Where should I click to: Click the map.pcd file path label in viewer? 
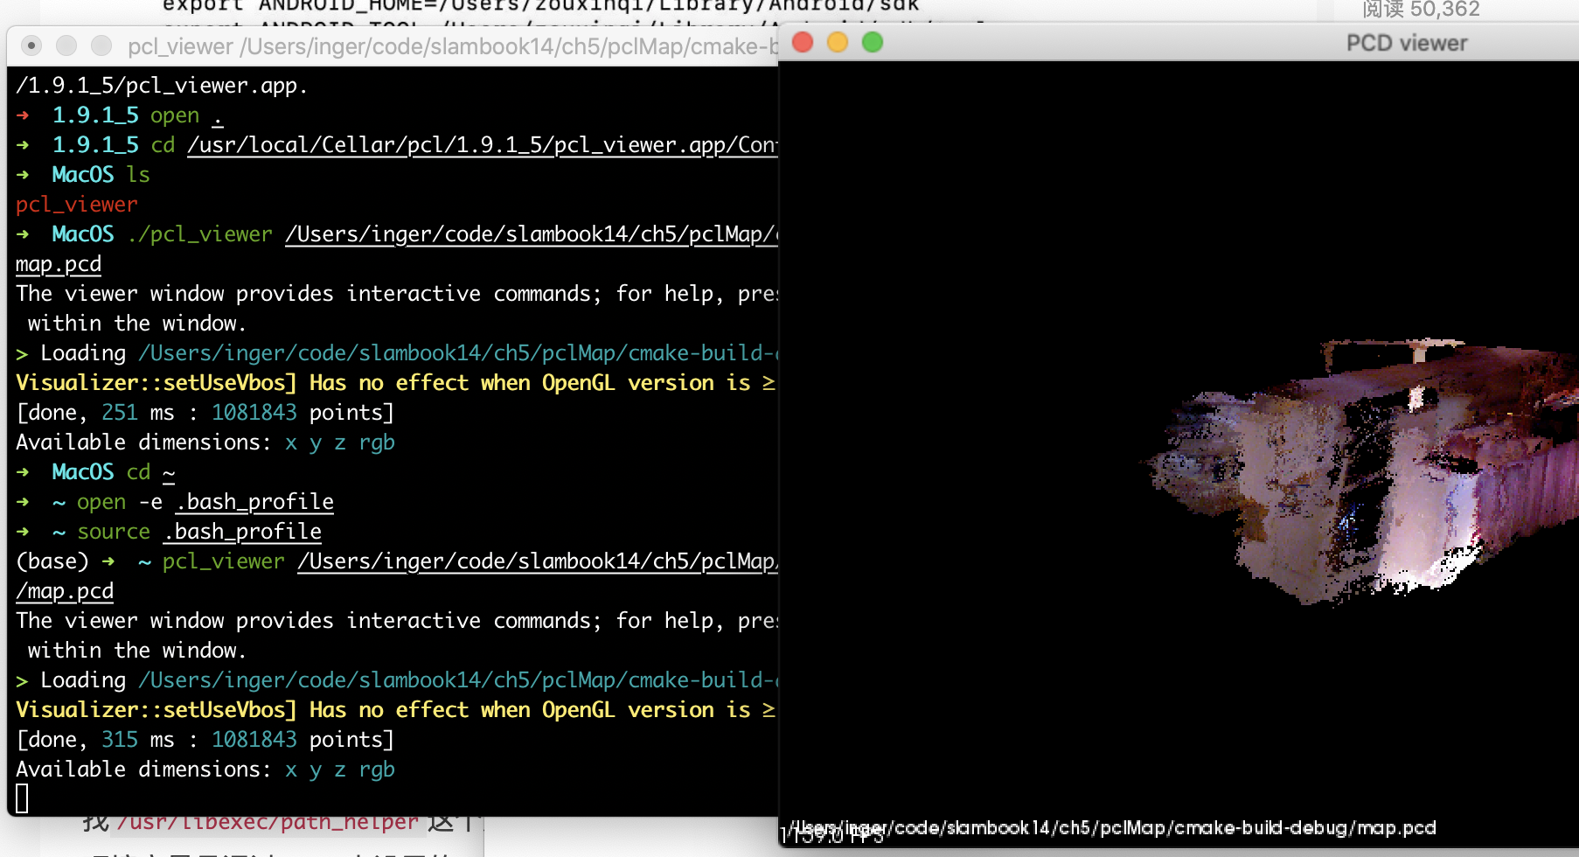[x=1113, y=827]
